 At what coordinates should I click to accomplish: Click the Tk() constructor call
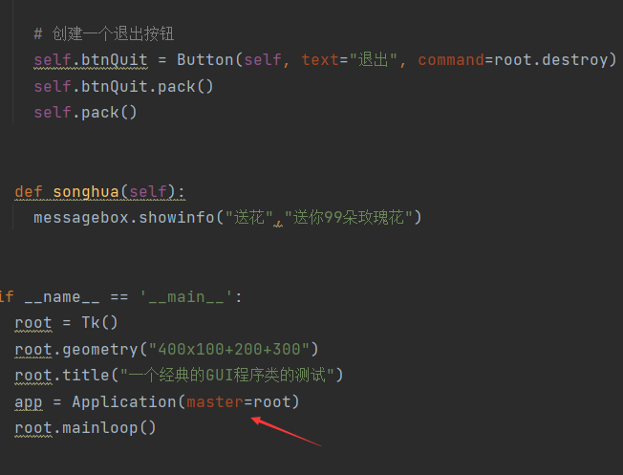99,322
